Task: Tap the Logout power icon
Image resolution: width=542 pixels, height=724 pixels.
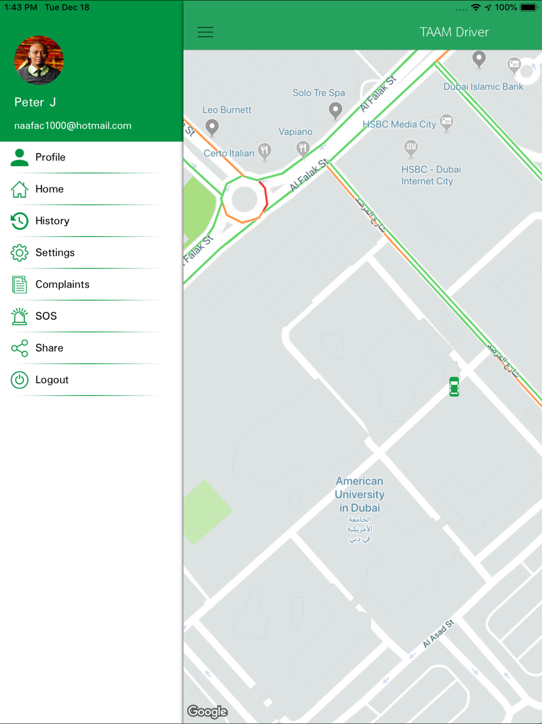Action: click(20, 380)
